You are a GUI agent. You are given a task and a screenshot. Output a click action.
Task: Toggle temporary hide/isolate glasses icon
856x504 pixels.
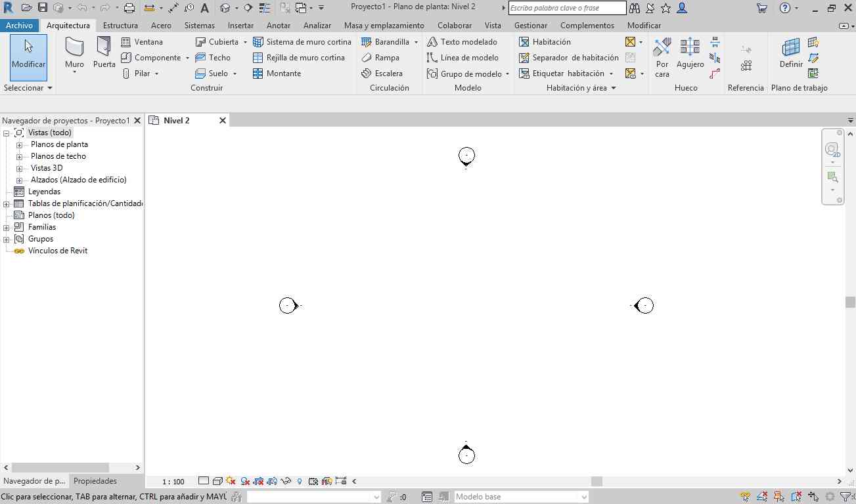coord(286,481)
